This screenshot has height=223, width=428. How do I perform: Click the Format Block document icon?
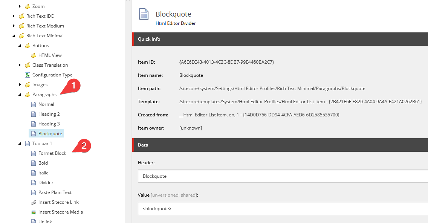(34, 153)
